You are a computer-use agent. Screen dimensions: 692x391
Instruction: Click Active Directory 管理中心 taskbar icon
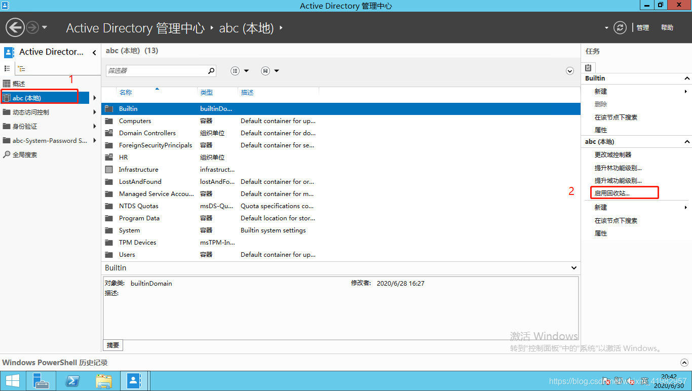click(134, 381)
